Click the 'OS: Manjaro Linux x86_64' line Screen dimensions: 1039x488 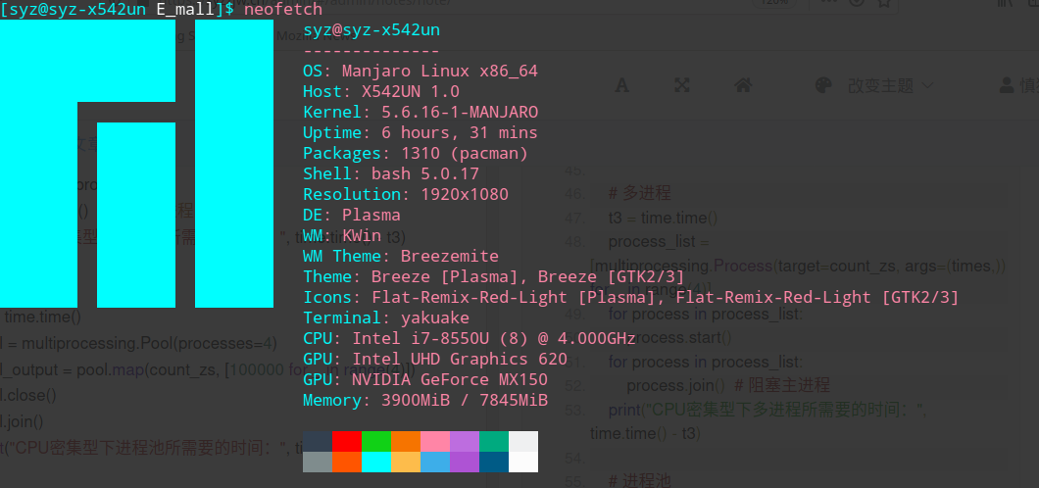421,71
